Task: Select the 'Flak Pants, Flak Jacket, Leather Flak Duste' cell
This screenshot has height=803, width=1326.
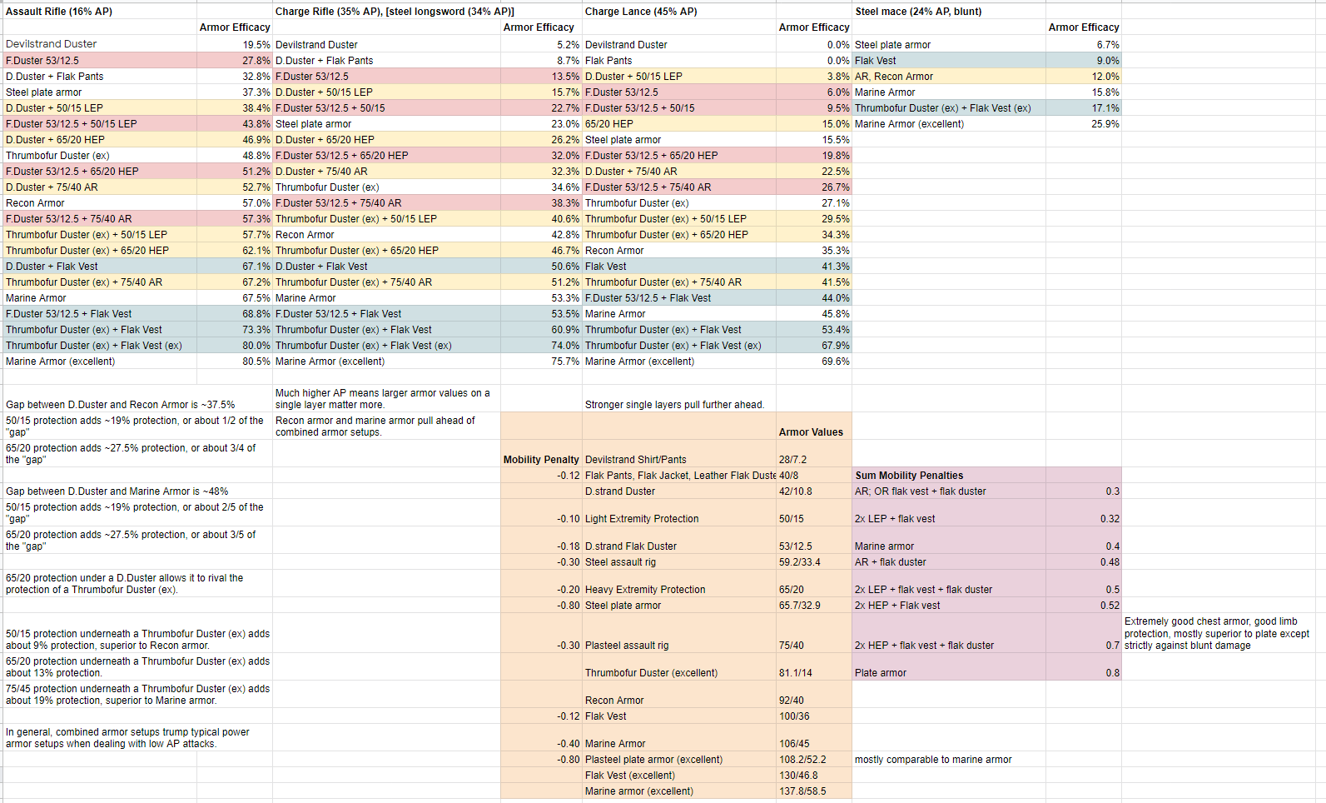Action: [679, 476]
